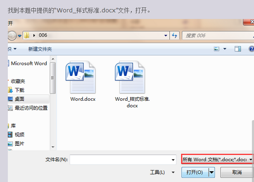Click the folder icon in address bar
The height and width of the screenshot is (182, 254).
click(27, 35)
